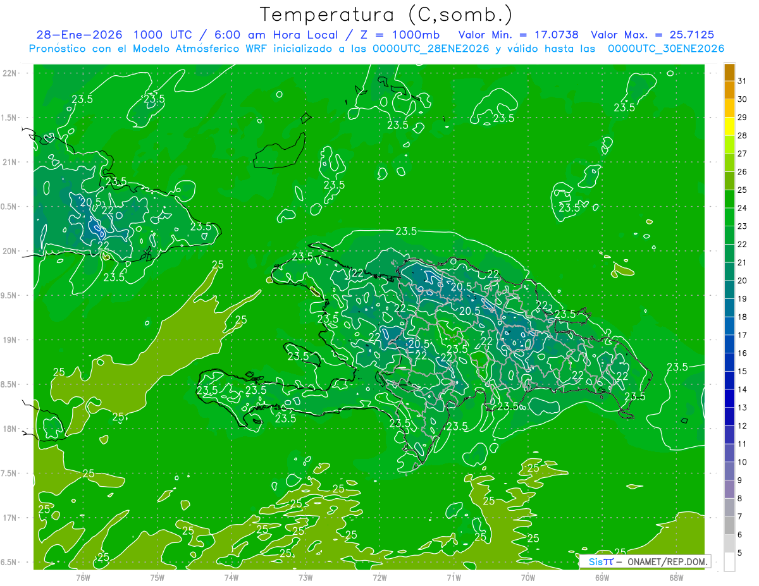Click legend value "29" on color scale
759x586 pixels.
pos(743,118)
